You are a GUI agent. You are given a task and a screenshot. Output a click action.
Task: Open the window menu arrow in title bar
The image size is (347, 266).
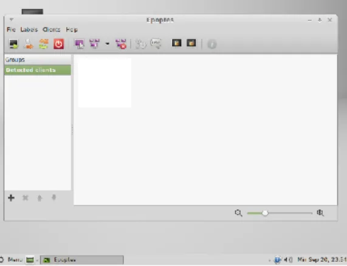pyautogui.click(x=12, y=19)
